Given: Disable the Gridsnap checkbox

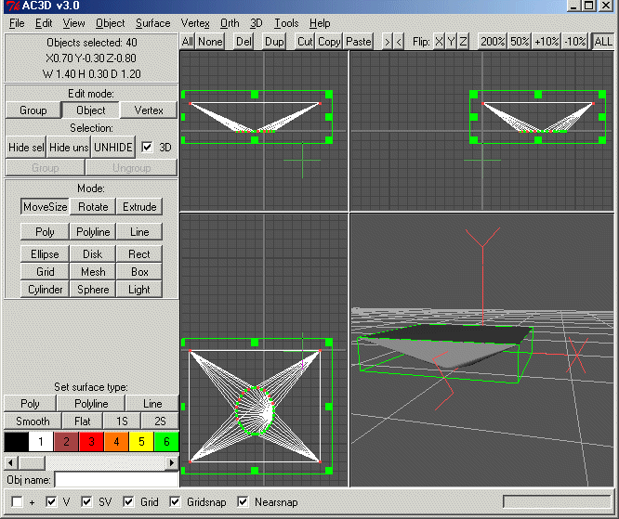Looking at the screenshot, I should (x=177, y=502).
